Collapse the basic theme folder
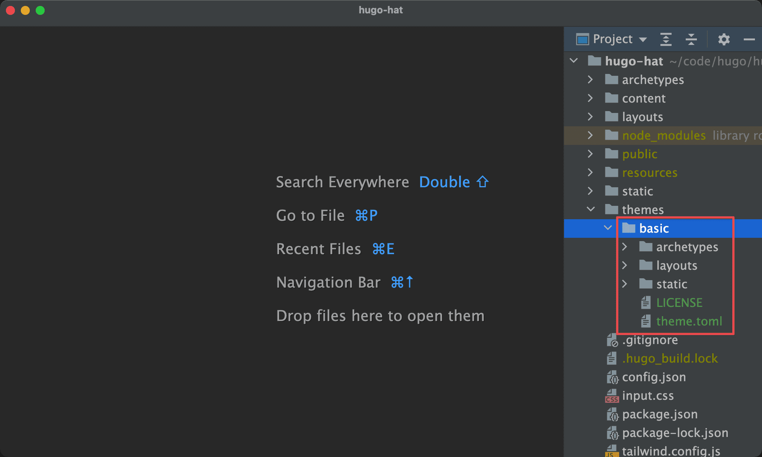 pos(608,228)
